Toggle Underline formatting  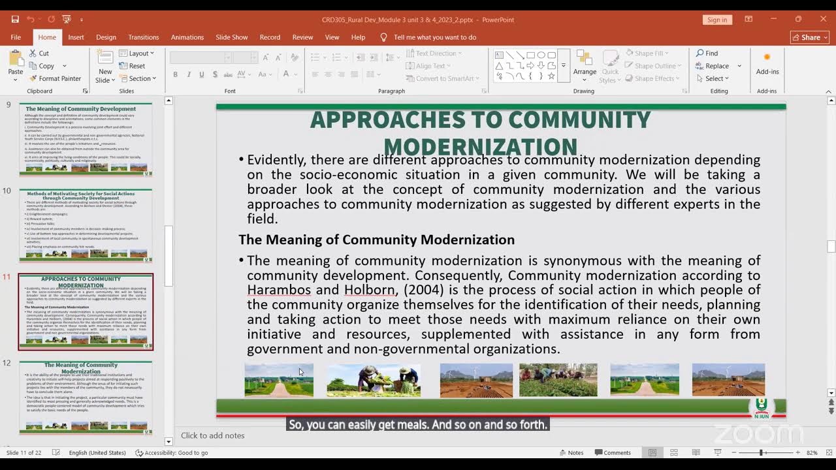pyautogui.click(x=202, y=74)
